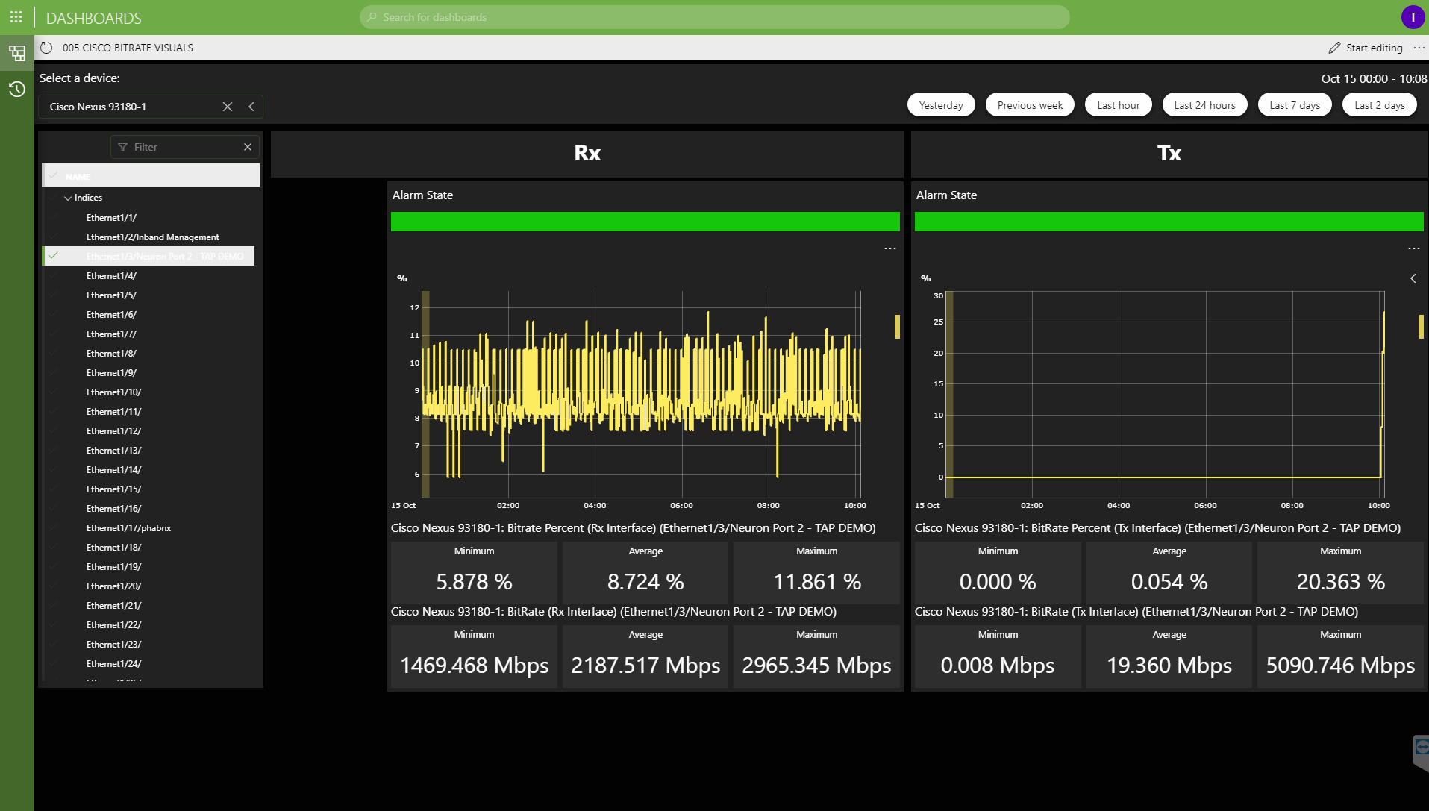Search for dashboards field

pyautogui.click(x=715, y=17)
